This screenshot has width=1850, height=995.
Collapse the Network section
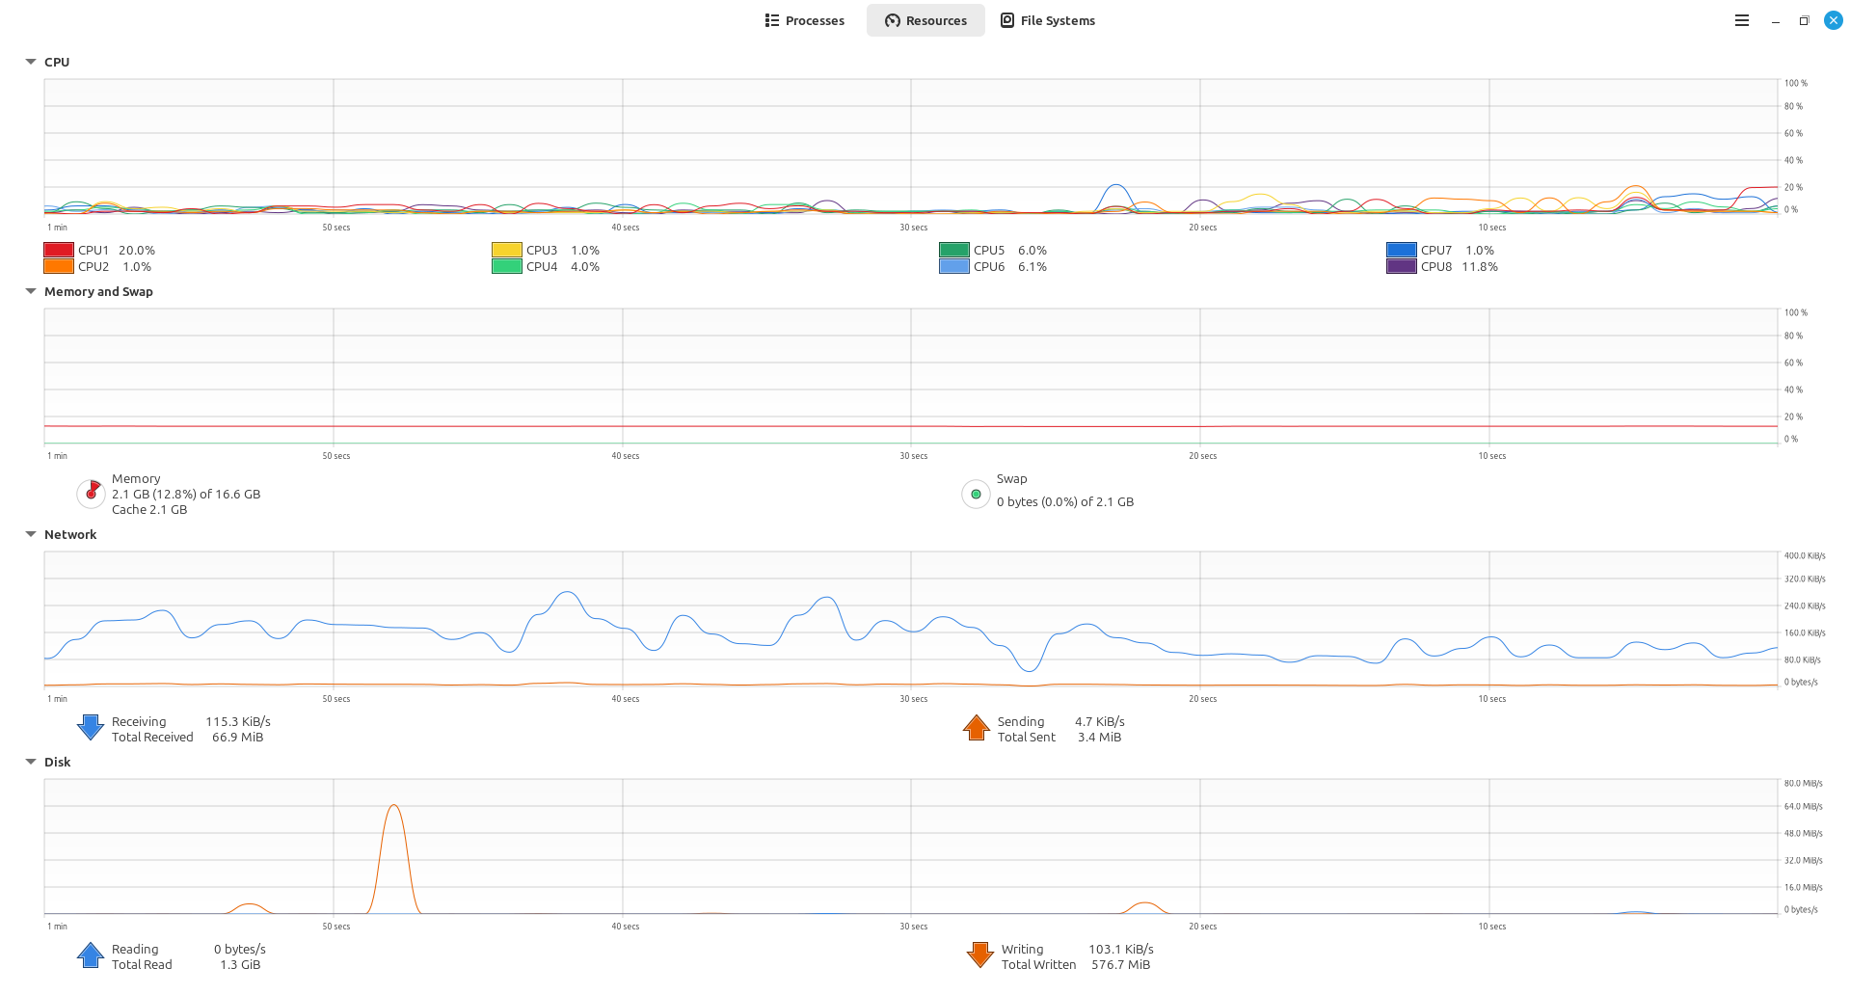(31, 534)
